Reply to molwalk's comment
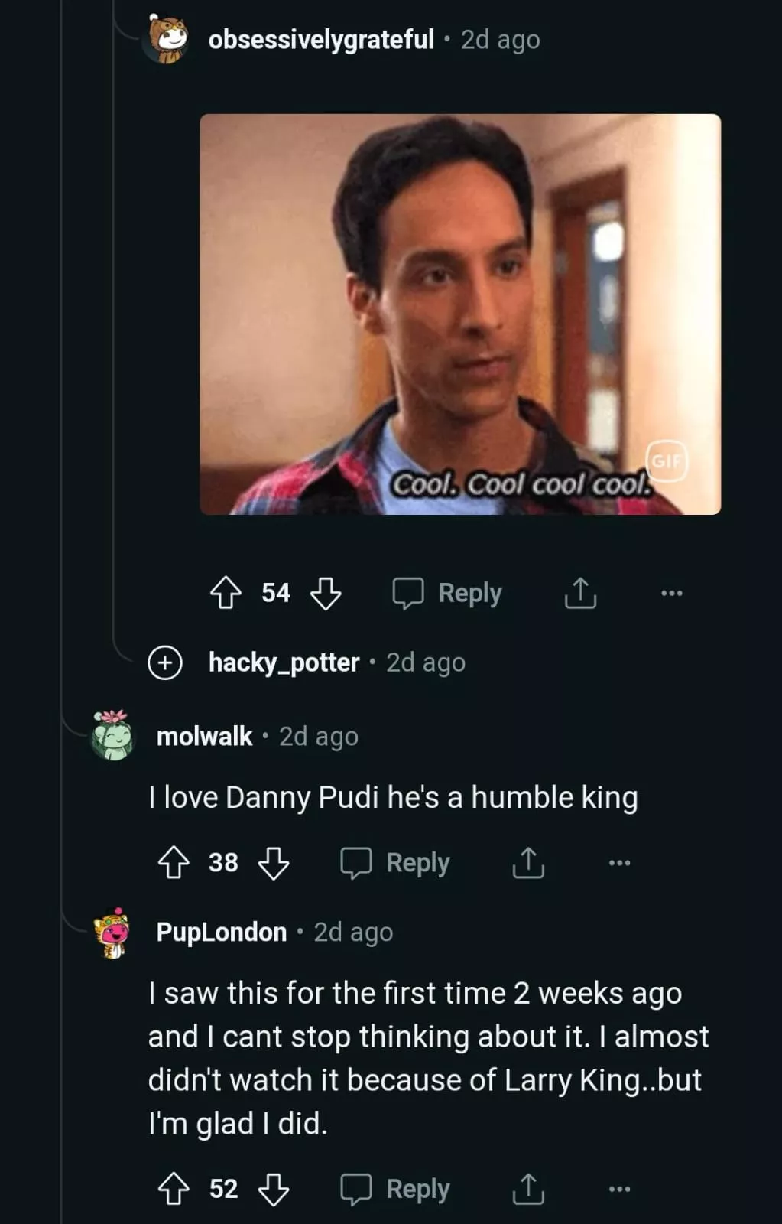Viewport: 782px width, 1224px height. tap(395, 863)
